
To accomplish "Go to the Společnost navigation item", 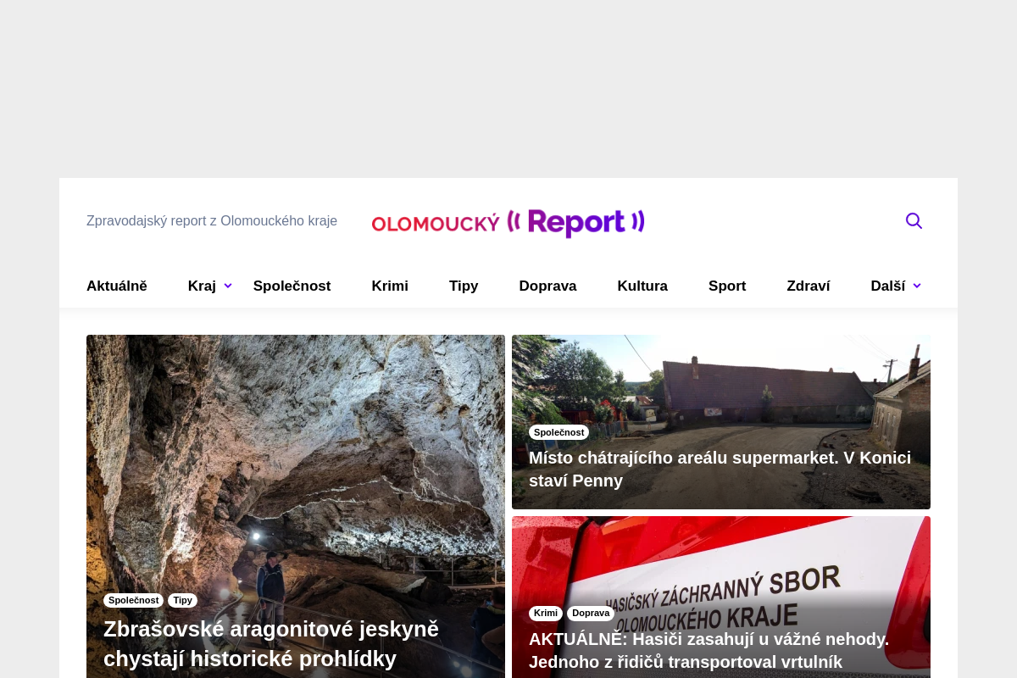I will tap(292, 286).
